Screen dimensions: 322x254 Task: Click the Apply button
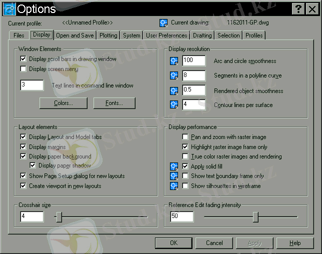click(254, 243)
